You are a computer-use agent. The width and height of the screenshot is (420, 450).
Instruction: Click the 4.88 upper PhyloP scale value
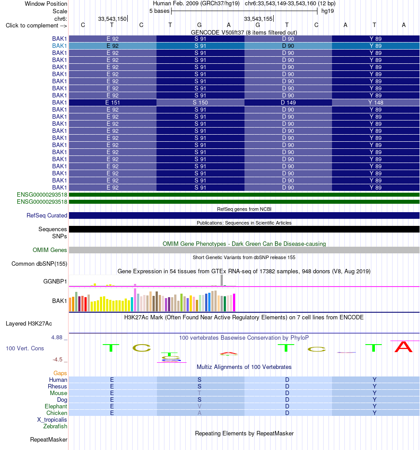(57, 337)
